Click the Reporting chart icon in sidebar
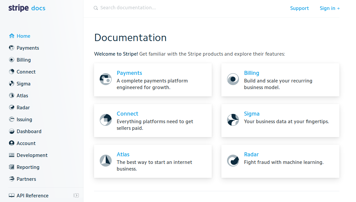The image size is (356, 202). coord(12,167)
